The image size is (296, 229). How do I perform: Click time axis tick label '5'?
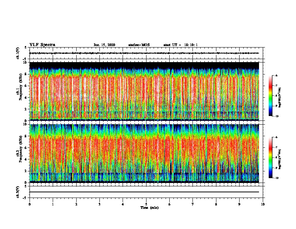(x=146, y=204)
